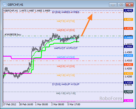Click the 1.4343 price level tag
This screenshot has height=109, width=136.
click(128, 55)
